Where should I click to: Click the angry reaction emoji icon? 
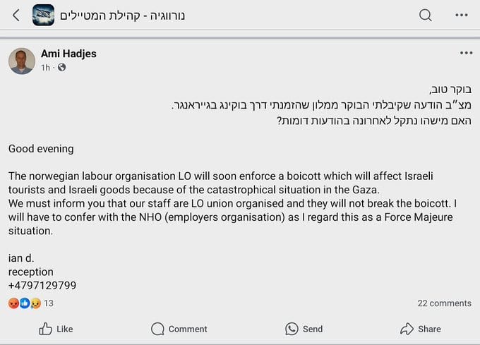pos(13,303)
